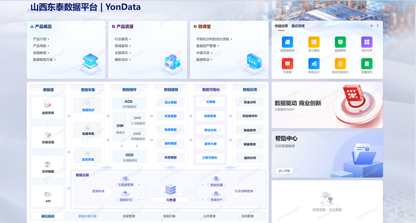416x223 pixels.
Task: Click the 数据资产 icon in 数据治理
Action: coord(216,194)
